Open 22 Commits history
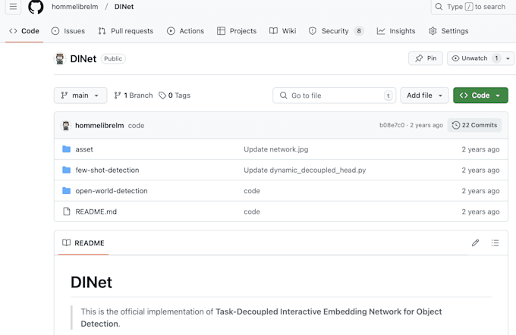 [474, 125]
